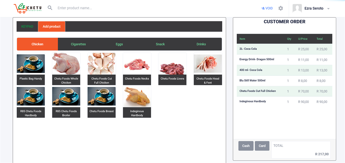
Task: Pay with the Card button
Action: tap(262, 146)
